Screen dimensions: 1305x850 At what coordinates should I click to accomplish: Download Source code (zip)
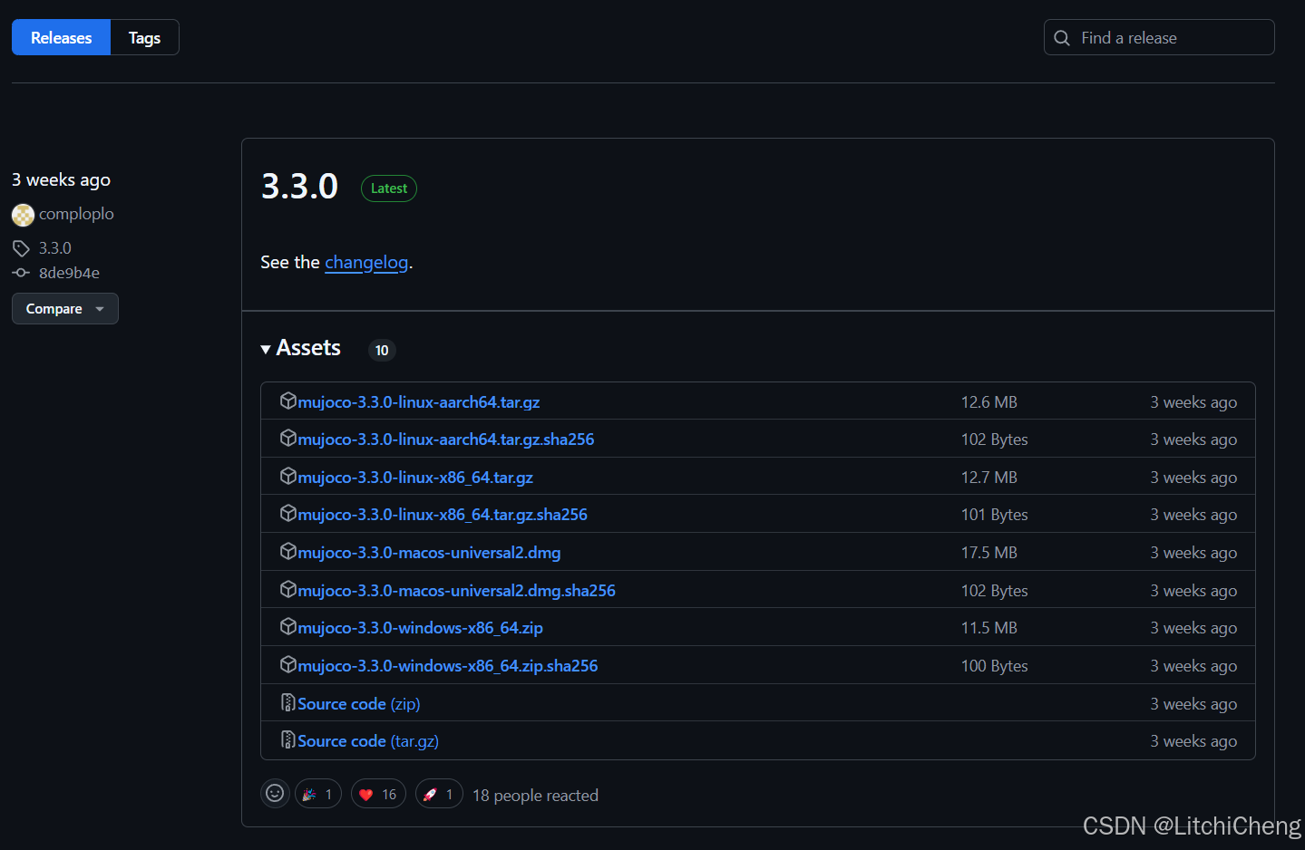(359, 704)
